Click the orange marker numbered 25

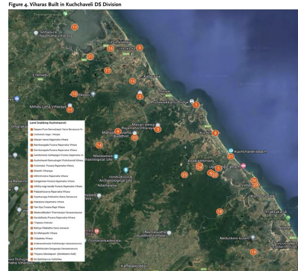tap(184, 175)
